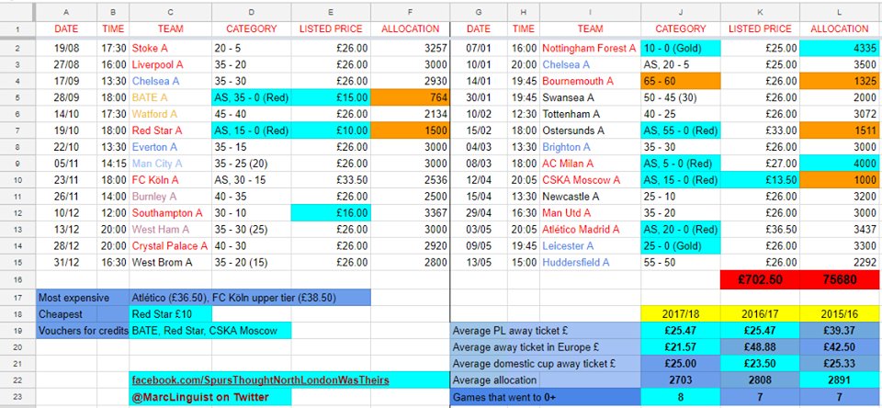Click the £33.50 listed price cell
This screenshot has width=882, height=408.
click(331, 181)
